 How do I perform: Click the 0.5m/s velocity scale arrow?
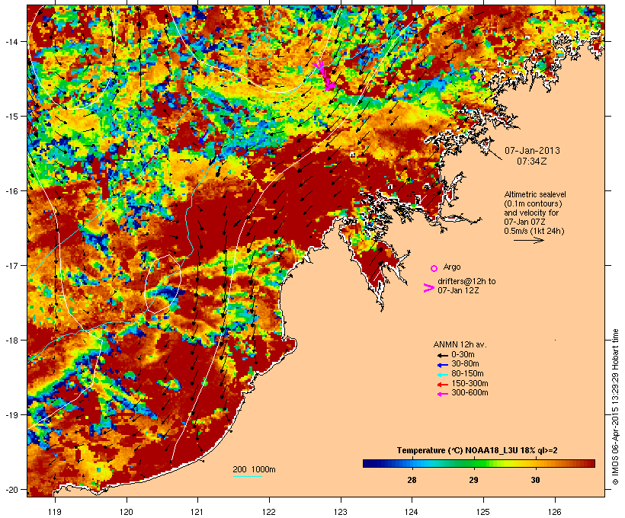(528, 240)
